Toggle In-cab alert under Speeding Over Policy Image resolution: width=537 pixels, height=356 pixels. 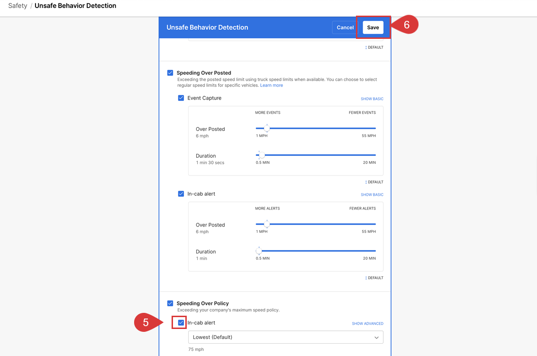pyautogui.click(x=181, y=323)
